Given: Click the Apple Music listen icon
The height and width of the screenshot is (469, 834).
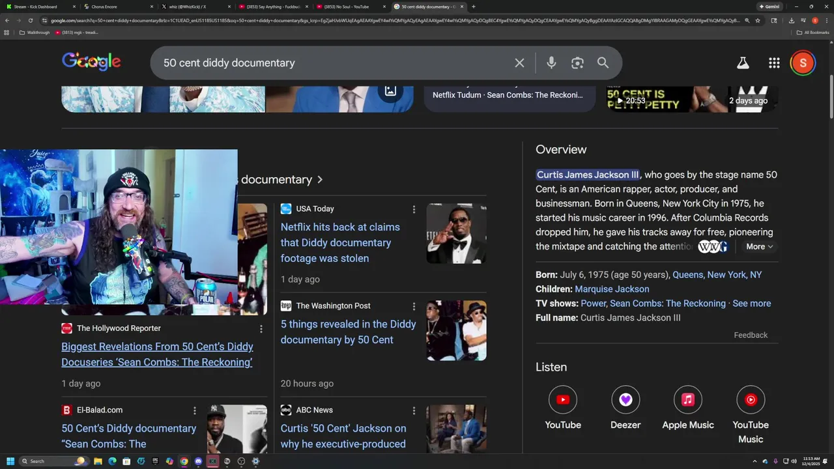Looking at the screenshot, I should (688, 400).
